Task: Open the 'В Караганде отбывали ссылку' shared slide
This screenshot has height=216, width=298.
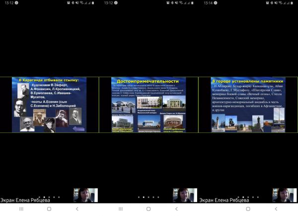Action: click(x=49, y=105)
